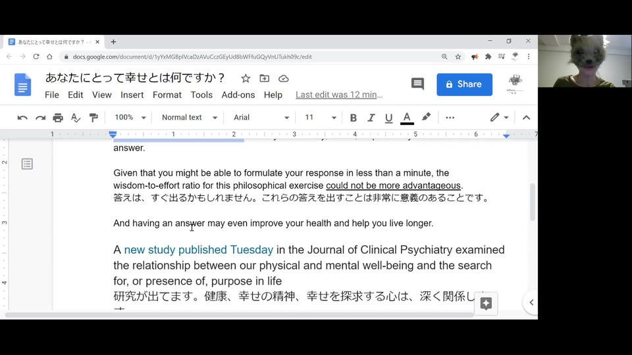The image size is (632, 355).
Task: Click the right indent marker on the ruler
Action: pyautogui.click(x=506, y=136)
